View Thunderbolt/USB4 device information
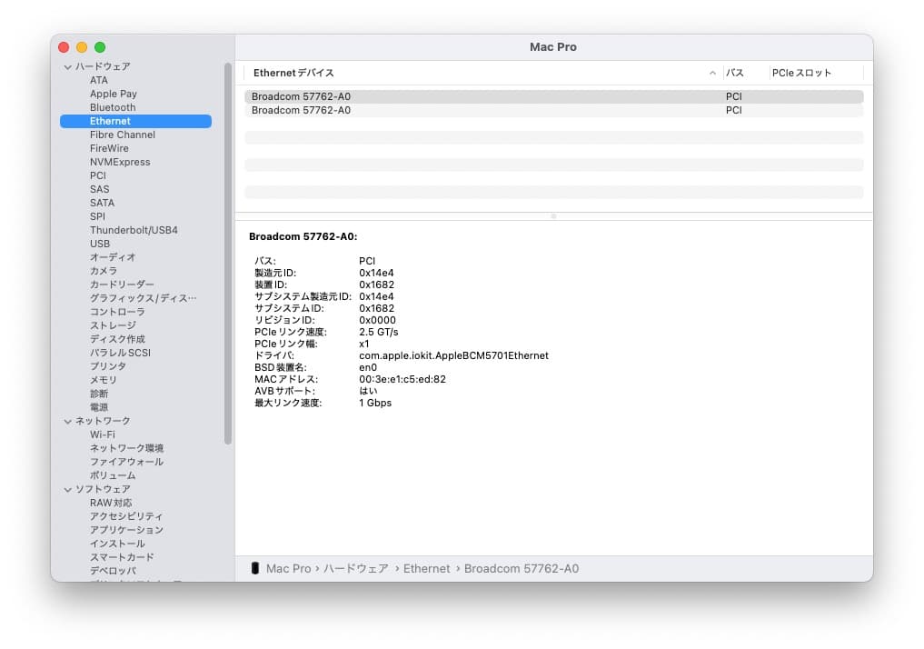Image resolution: width=924 pixels, height=649 pixels. pos(133,230)
